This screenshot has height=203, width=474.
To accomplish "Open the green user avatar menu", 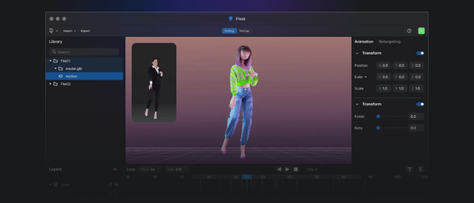I will (421, 31).
